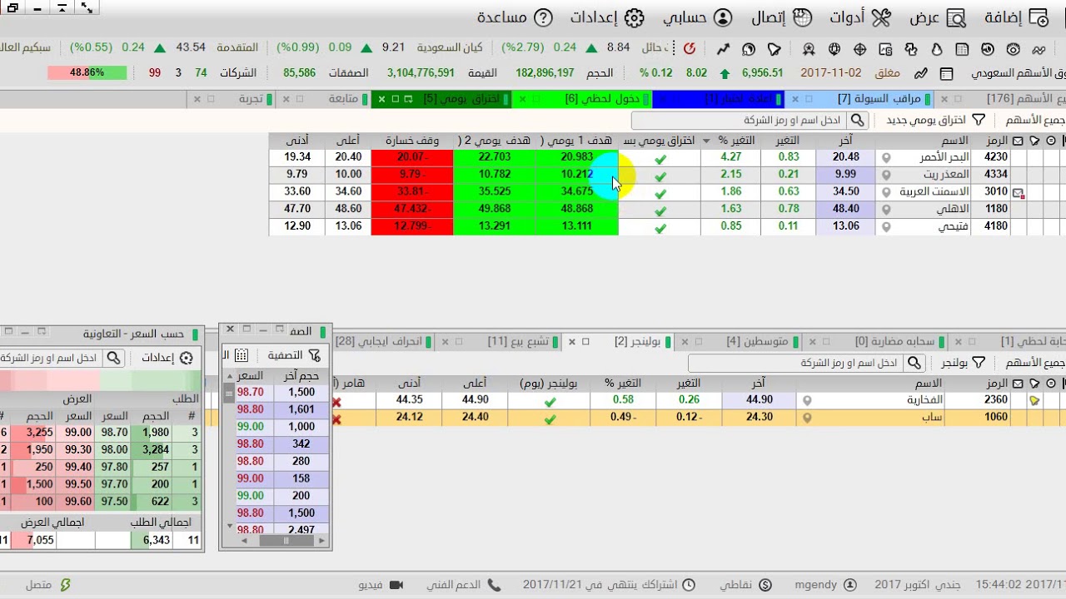The image size is (1066, 599).
Task: Click the award ribbon icon in toolbar
Action: [809, 49]
